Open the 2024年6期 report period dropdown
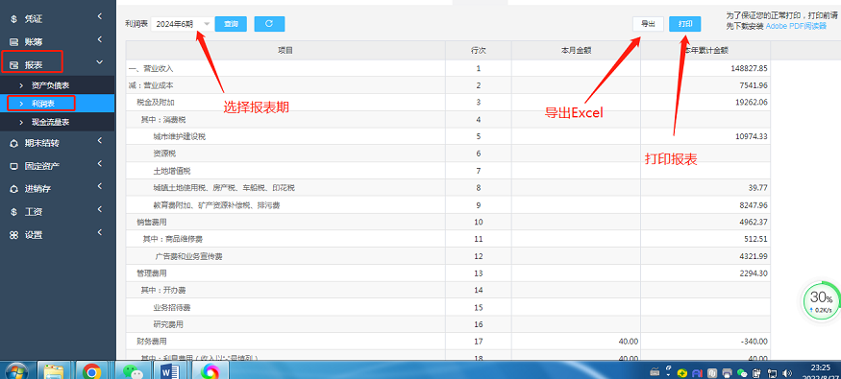841x379 pixels. 182,24
